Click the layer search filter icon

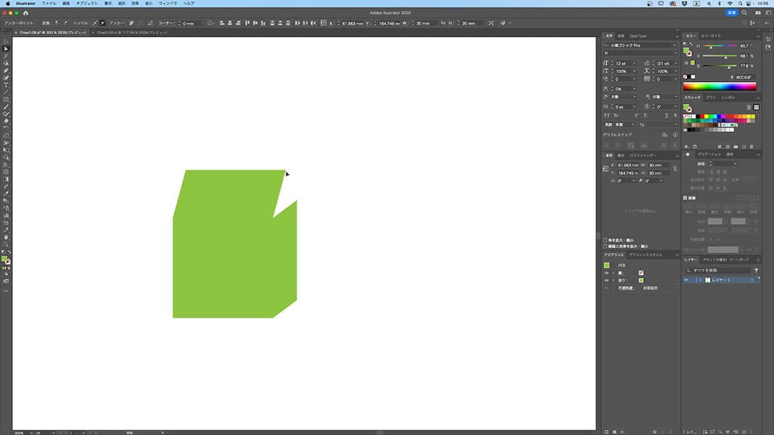pyautogui.click(x=756, y=270)
